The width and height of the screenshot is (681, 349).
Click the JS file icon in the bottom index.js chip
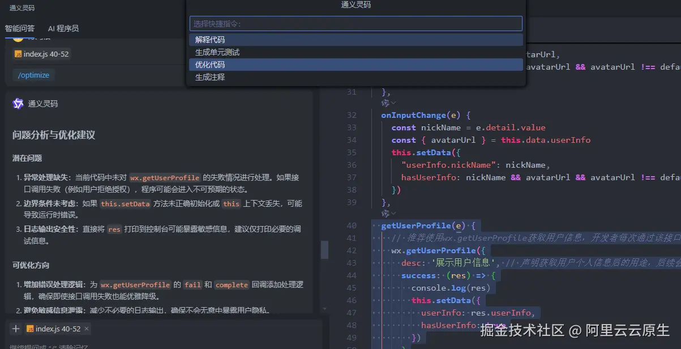click(29, 329)
